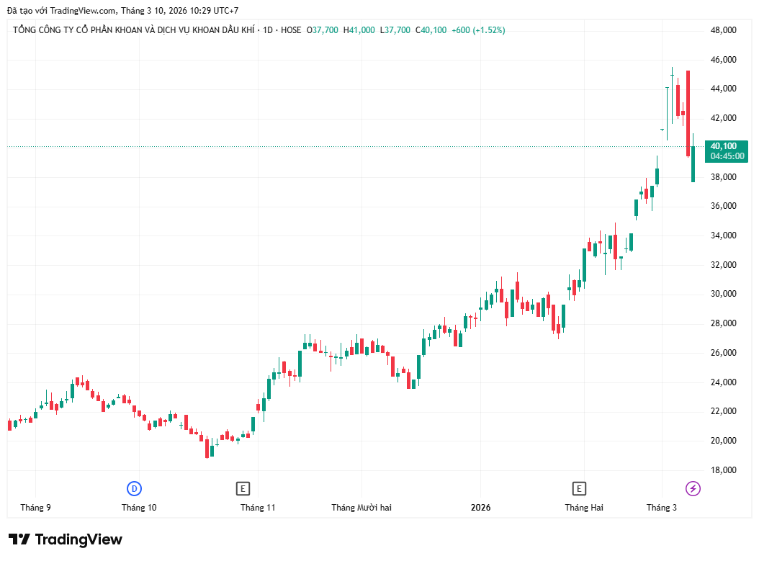Viewport: 759px width, 561px height.
Task: Click the 30,000 price axis label
Action: coord(723,294)
